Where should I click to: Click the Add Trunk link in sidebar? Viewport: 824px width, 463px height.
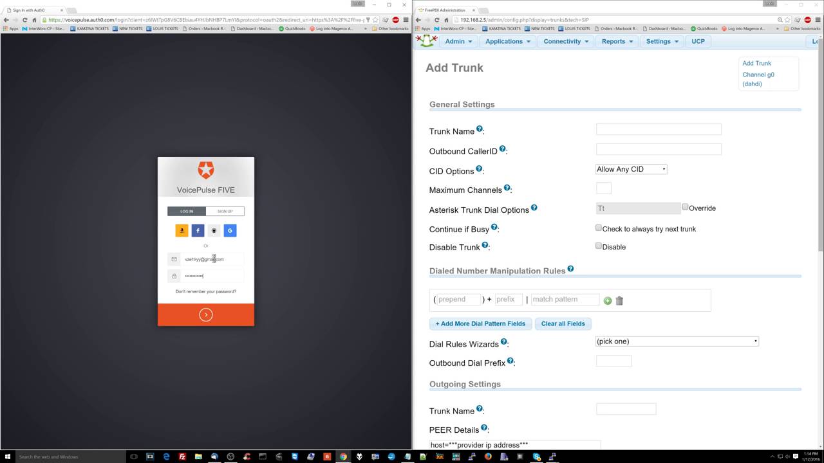pos(756,63)
